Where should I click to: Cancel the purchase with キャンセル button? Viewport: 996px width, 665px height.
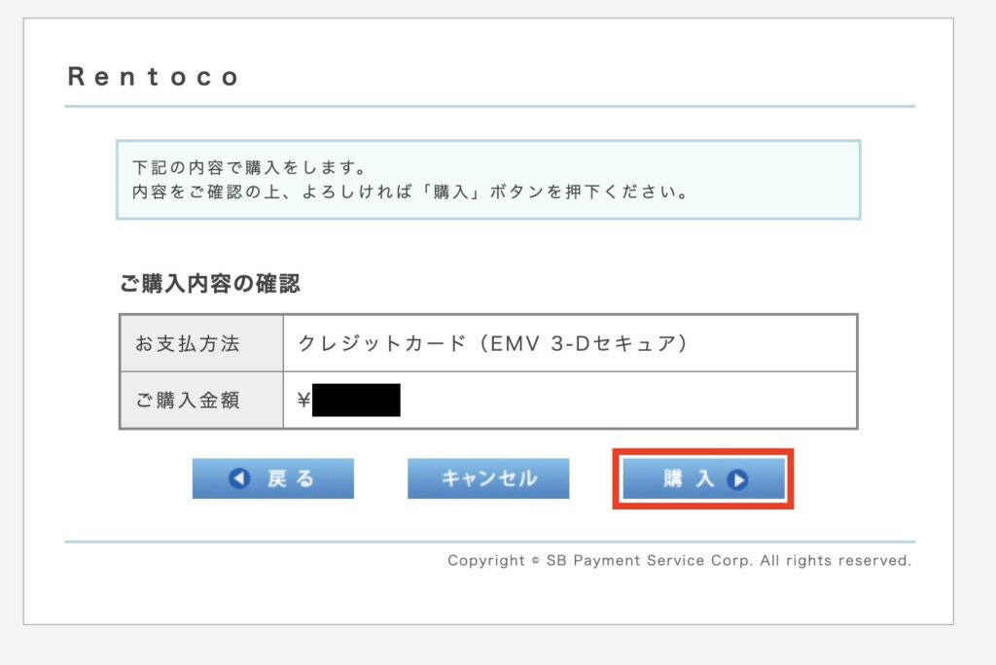pos(488,478)
